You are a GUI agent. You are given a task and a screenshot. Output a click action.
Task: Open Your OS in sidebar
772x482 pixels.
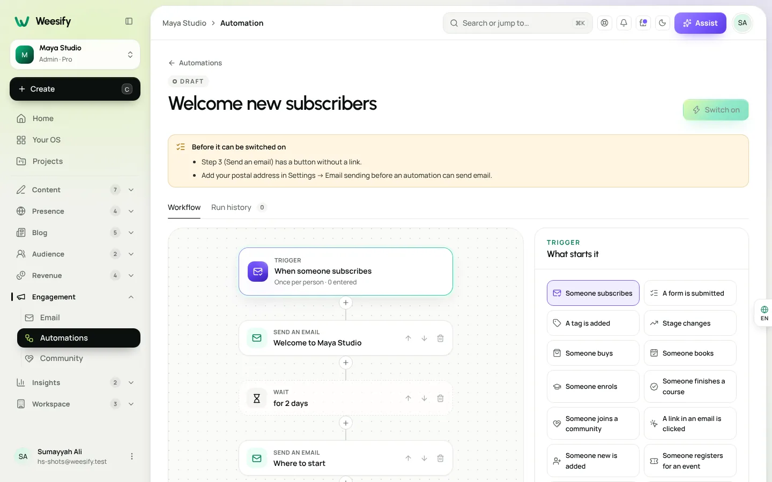coord(75,140)
